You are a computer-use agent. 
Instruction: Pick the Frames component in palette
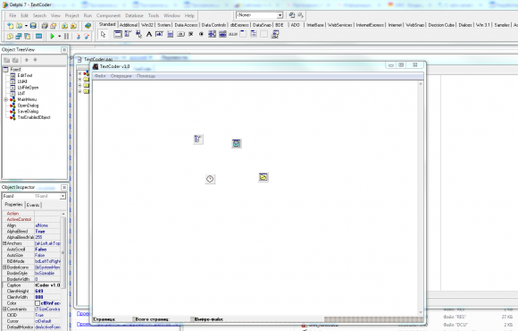118,34
